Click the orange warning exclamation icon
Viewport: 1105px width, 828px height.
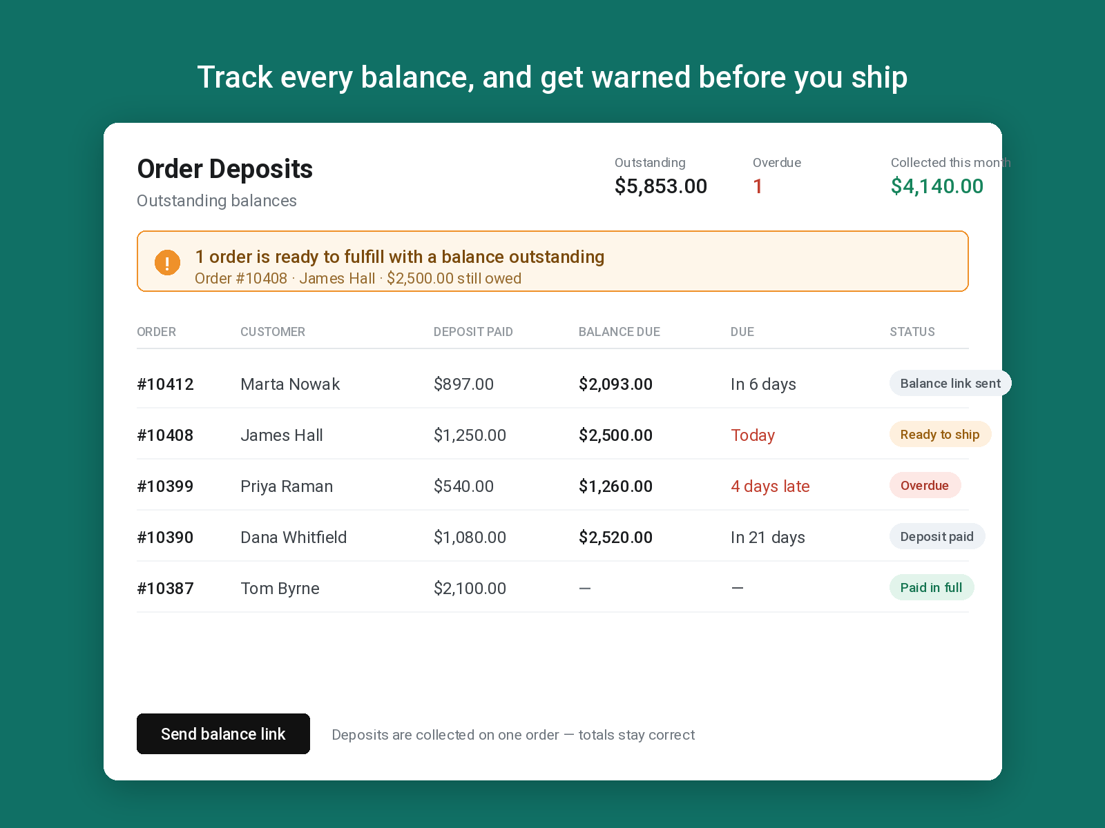click(167, 262)
